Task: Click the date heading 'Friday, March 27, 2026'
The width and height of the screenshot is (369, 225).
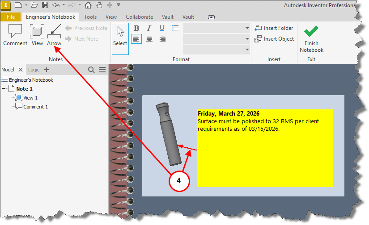Action: pos(229,114)
